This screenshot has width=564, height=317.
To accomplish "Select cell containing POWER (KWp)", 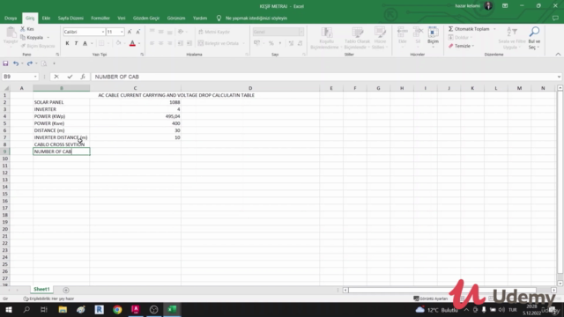I will (62, 116).
